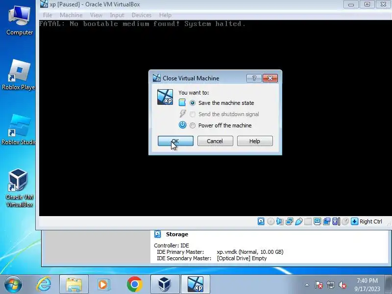
Task: Click the network tray icon
Action: pyautogui.click(x=331, y=285)
